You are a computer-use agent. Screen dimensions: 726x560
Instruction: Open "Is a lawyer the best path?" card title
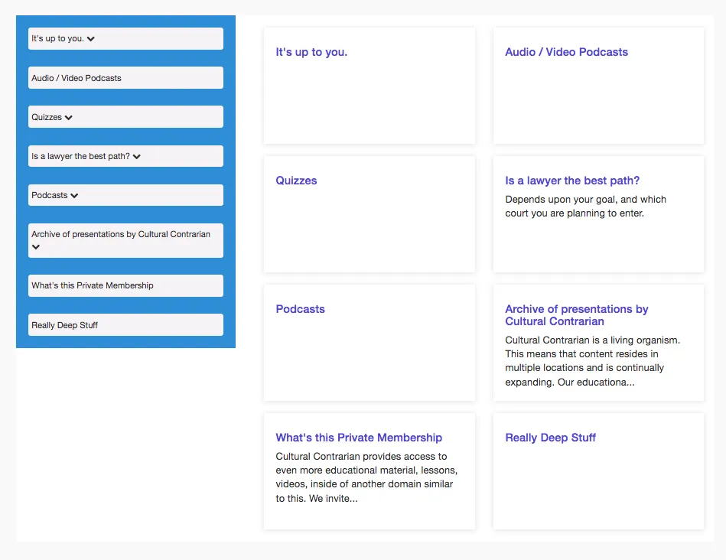coord(572,181)
